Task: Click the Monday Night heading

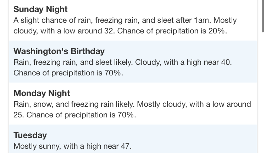Action: (x=42, y=93)
